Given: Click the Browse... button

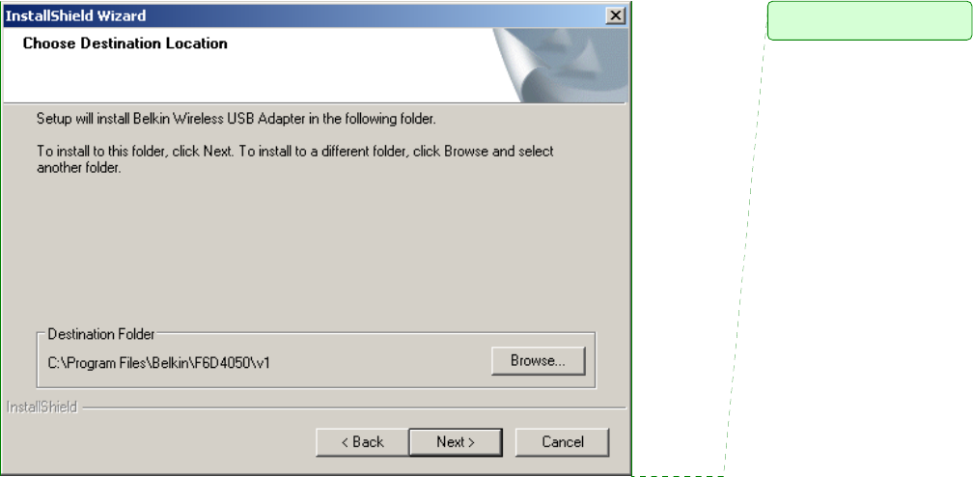Looking at the screenshot, I should 538,361.
